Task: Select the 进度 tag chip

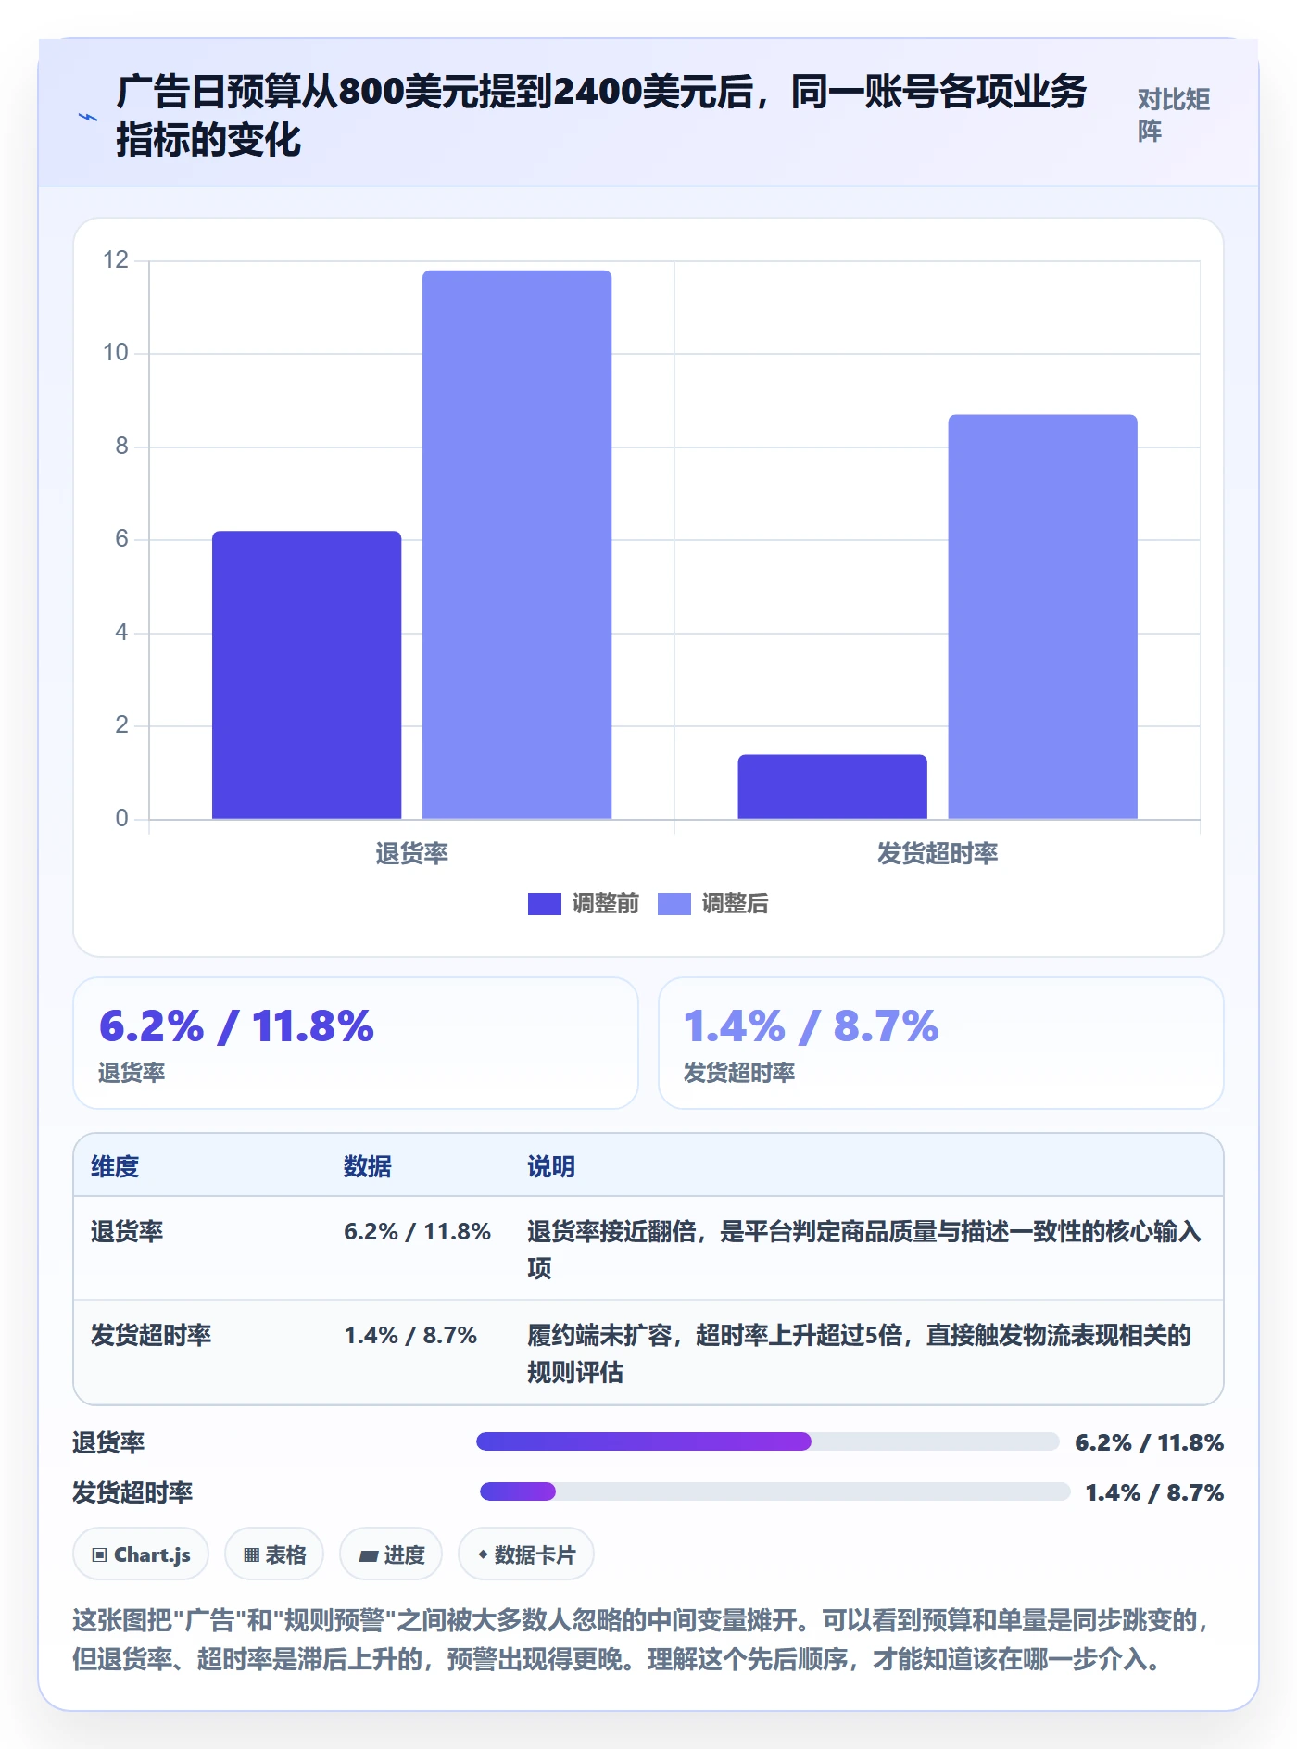Action: pos(391,1554)
